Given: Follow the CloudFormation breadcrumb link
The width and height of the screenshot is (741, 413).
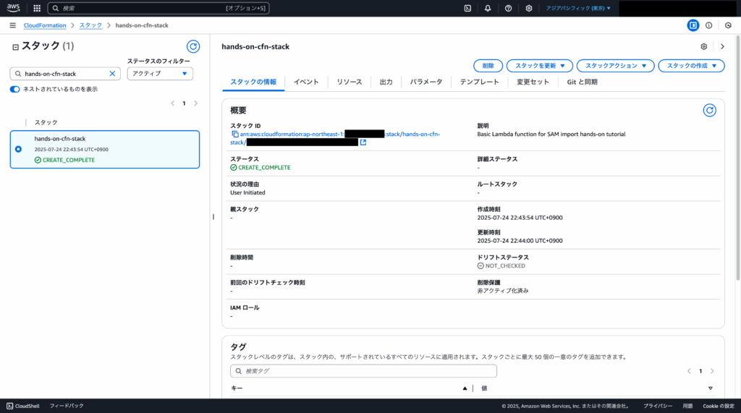Looking at the screenshot, I should [x=45, y=25].
